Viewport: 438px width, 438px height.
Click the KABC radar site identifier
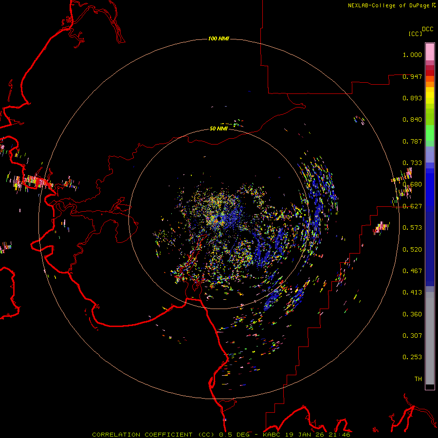click(x=272, y=435)
